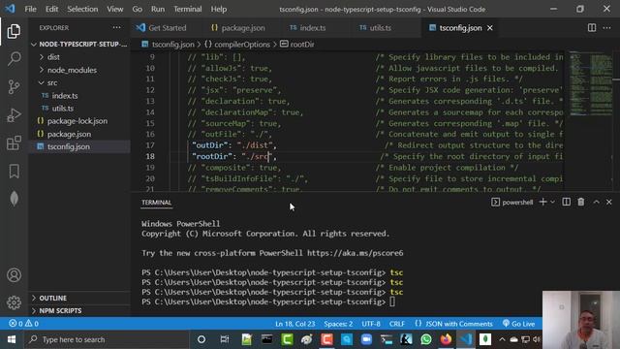Open the terminal launch profile dropdown
The image size is (620, 349).
(552, 202)
